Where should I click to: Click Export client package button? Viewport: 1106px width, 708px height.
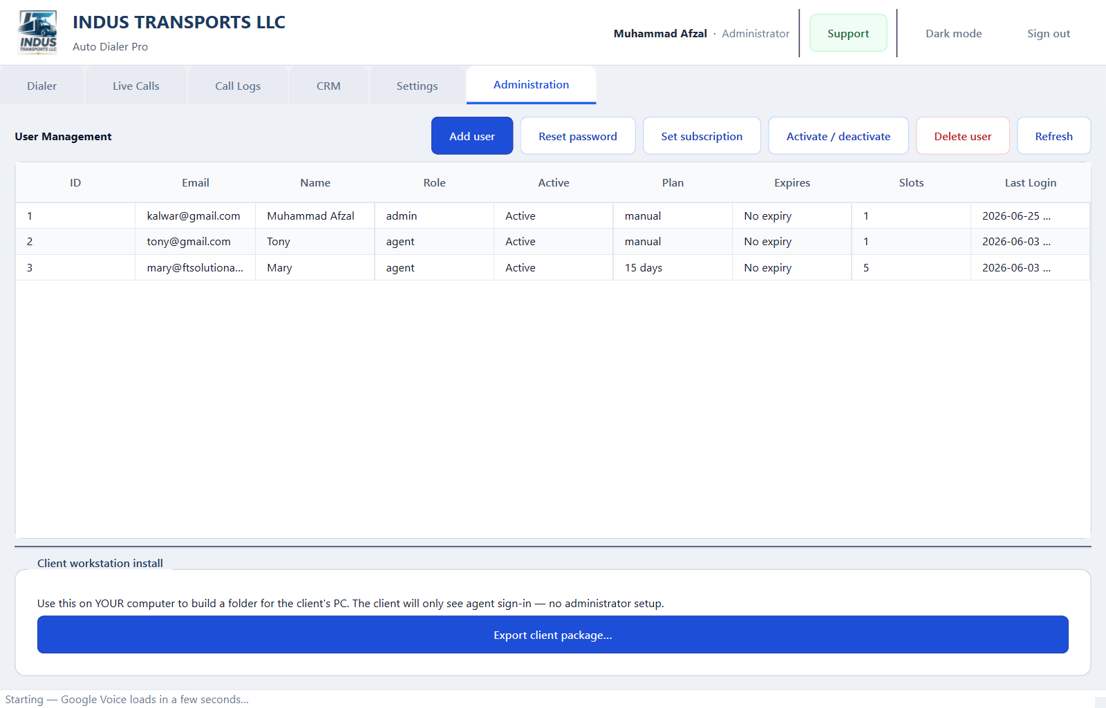coord(553,635)
